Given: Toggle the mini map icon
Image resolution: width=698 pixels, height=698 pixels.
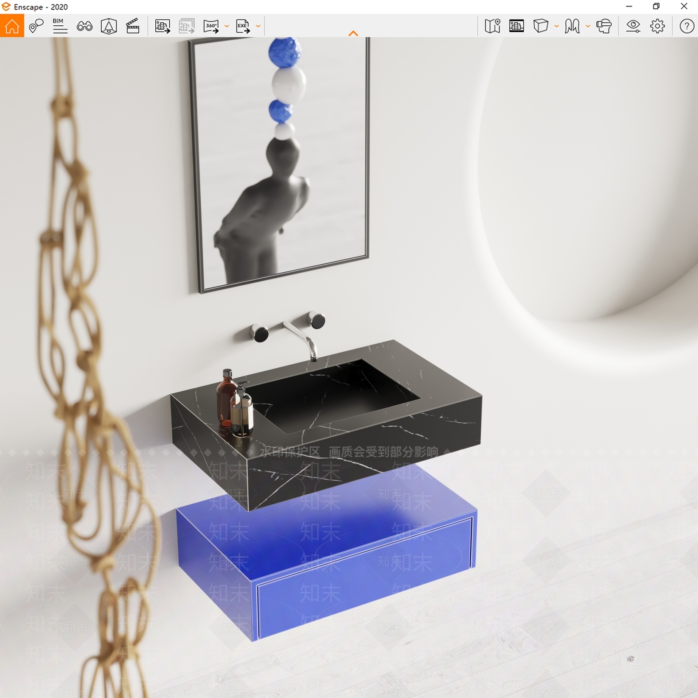Looking at the screenshot, I should 493,26.
